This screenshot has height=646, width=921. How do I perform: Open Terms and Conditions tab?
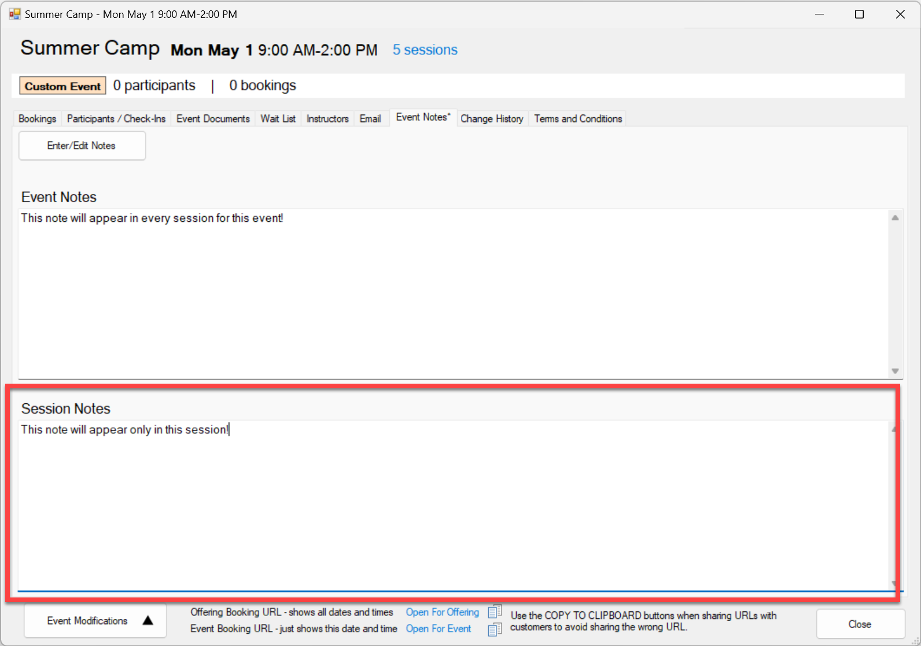click(578, 118)
